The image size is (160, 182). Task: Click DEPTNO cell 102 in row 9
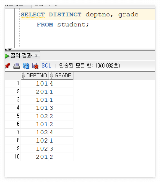coord(35,148)
